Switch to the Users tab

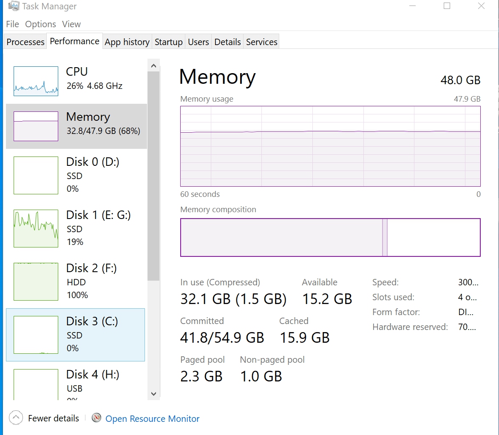click(198, 42)
